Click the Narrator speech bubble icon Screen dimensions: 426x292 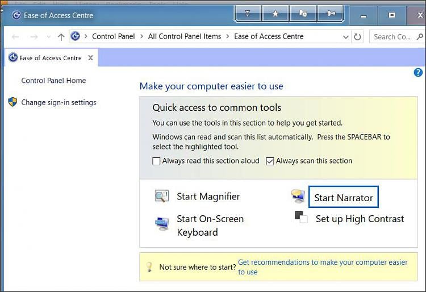click(298, 196)
